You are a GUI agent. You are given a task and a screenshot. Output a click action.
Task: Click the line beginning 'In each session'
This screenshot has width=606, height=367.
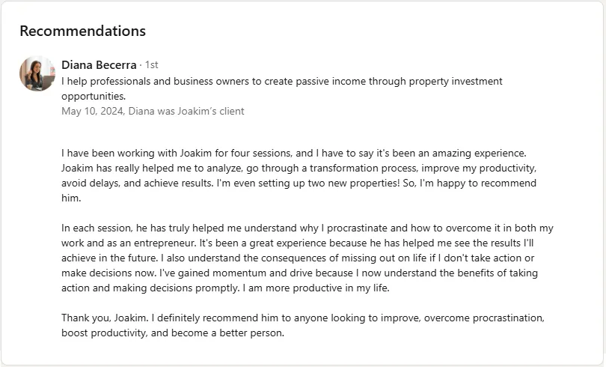pos(307,228)
